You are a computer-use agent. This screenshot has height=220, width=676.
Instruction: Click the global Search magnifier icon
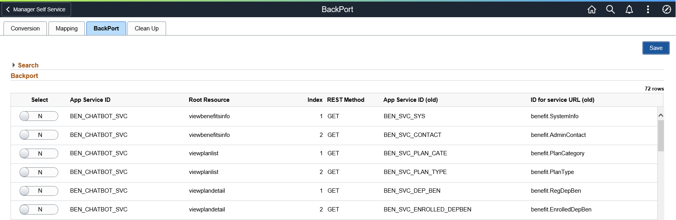pyautogui.click(x=610, y=9)
